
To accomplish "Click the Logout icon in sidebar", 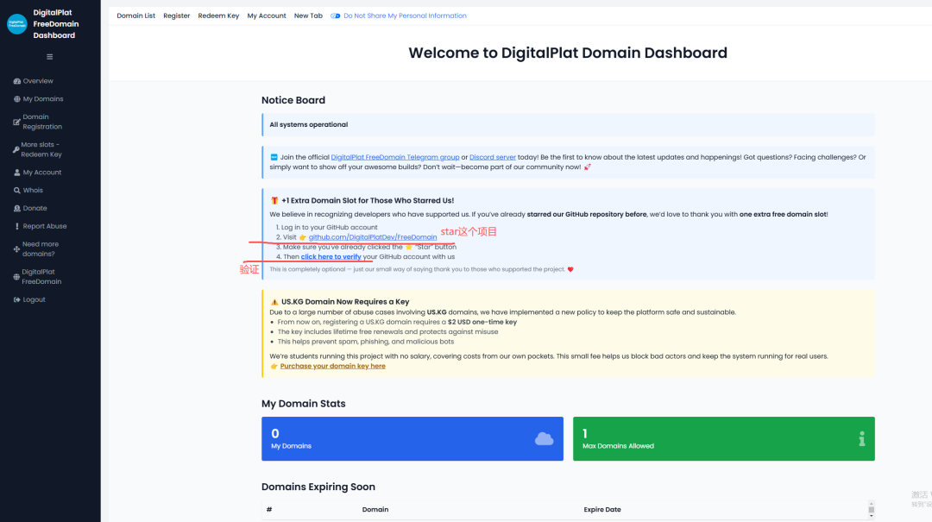I will point(16,300).
